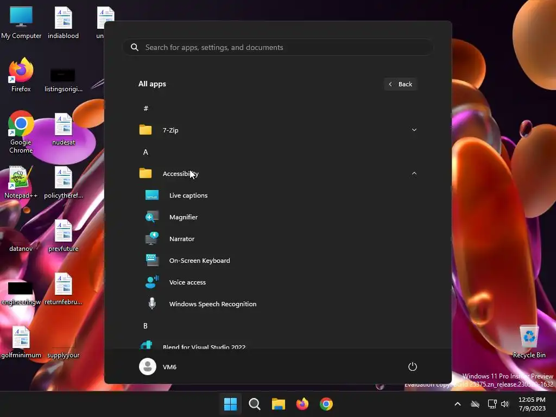Select datanov desktop label
The image size is (556, 417).
pyautogui.click(x=21, y=249)
